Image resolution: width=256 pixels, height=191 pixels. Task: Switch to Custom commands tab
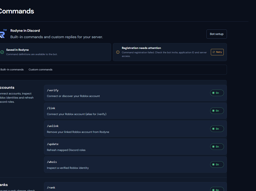click(41, 70)
